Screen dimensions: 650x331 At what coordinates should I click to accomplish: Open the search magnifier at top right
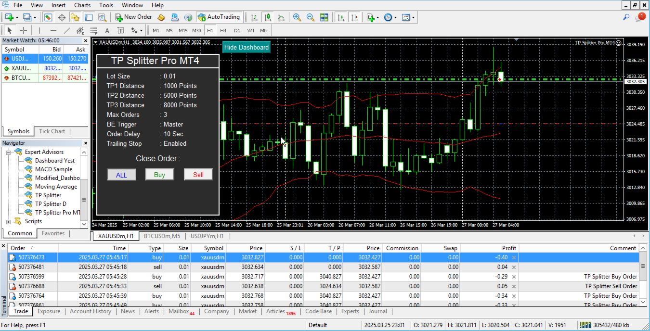pos(626,17)
